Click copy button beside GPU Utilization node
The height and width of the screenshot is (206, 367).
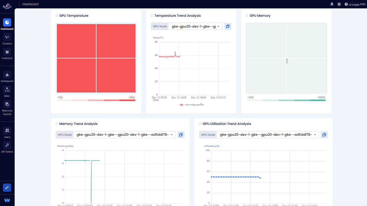coord(324,135)
